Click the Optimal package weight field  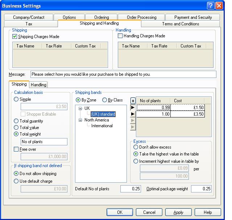[x=201, y=189]
